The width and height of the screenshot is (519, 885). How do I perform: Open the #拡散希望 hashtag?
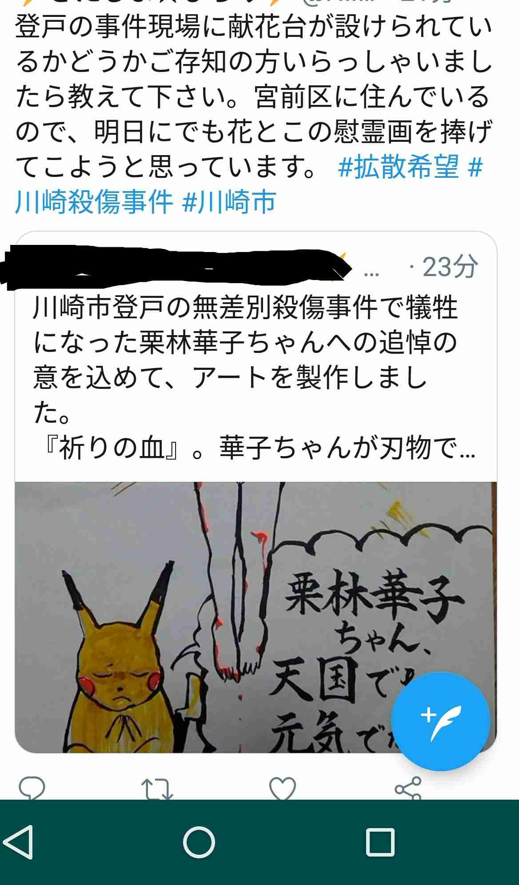click(x=398, y=168)
